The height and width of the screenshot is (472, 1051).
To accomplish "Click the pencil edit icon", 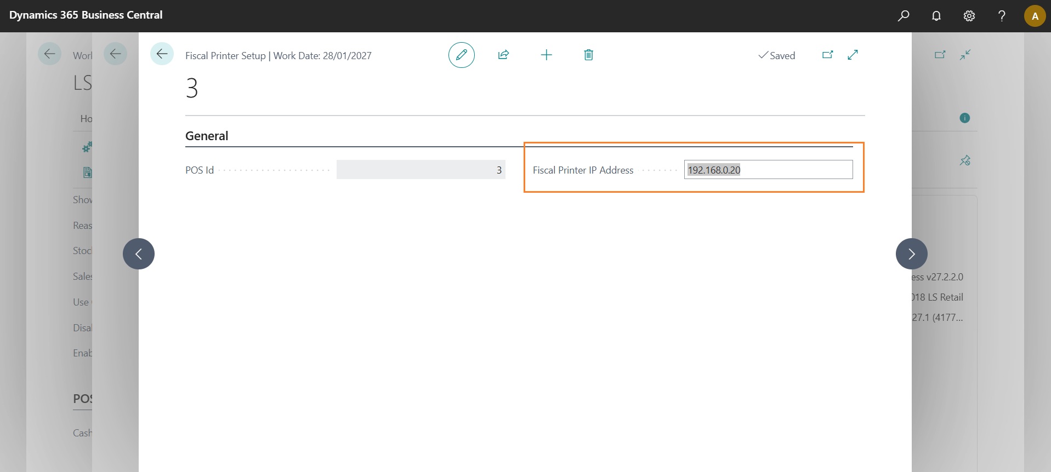I will coord(461,55).
